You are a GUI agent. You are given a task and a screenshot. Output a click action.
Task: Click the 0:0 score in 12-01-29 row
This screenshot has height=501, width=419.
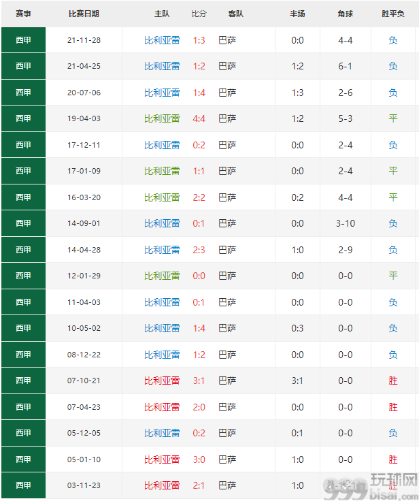[199, 276]
